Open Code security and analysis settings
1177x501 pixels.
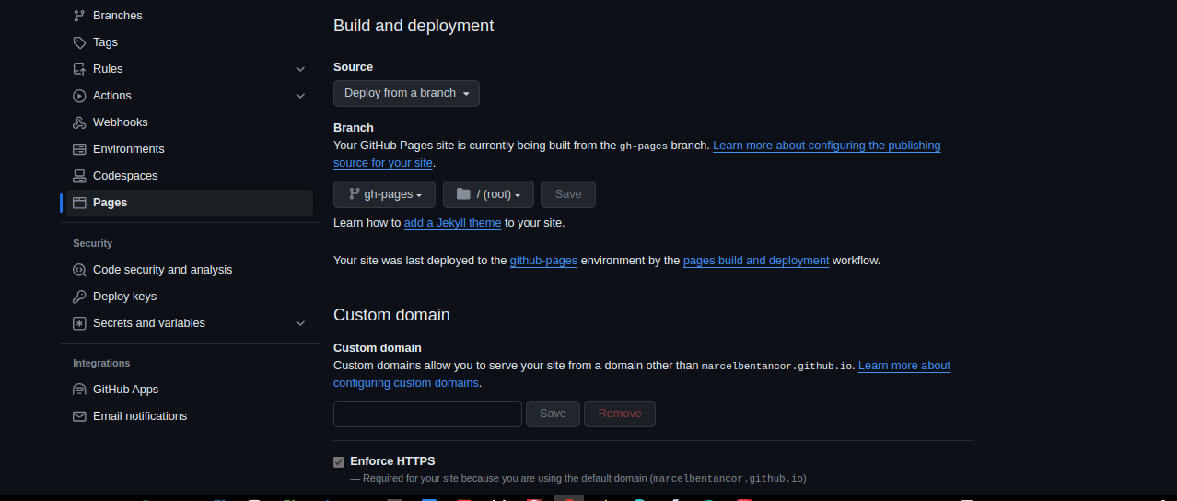[x=162, y=270]
